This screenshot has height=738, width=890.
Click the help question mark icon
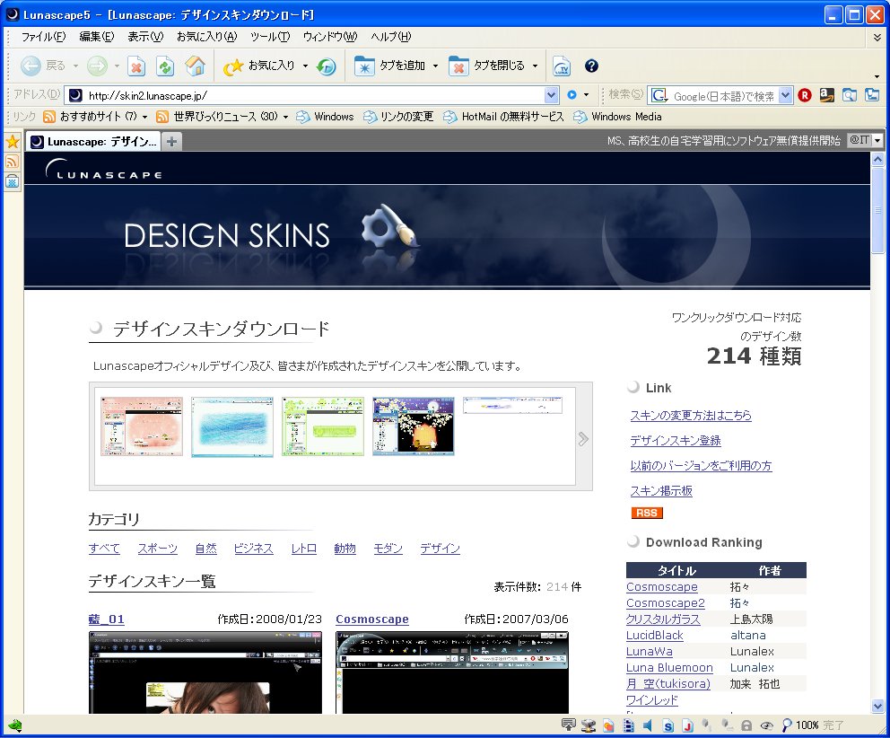click(591, 66)
